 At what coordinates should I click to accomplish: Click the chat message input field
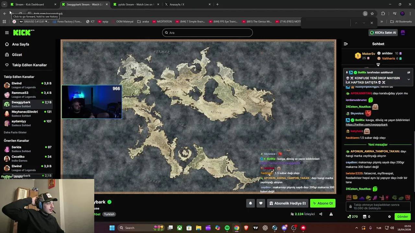click(x=378, y=206)
